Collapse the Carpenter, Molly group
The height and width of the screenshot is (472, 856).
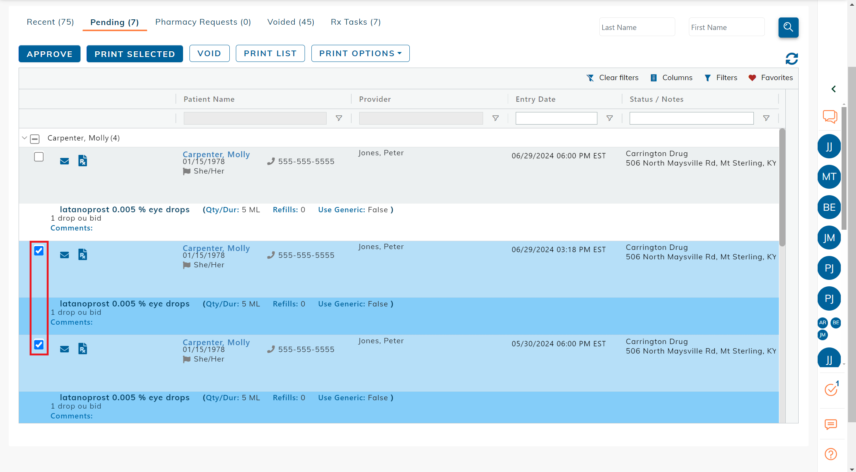click(x=24, y=138)
